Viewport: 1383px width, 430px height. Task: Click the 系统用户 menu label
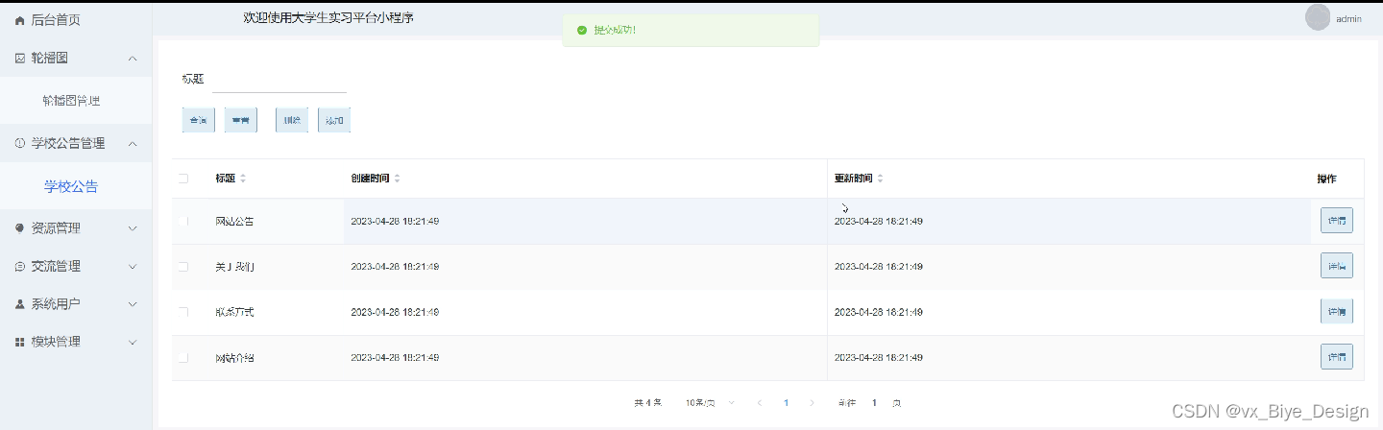click(x=56, y=303)
